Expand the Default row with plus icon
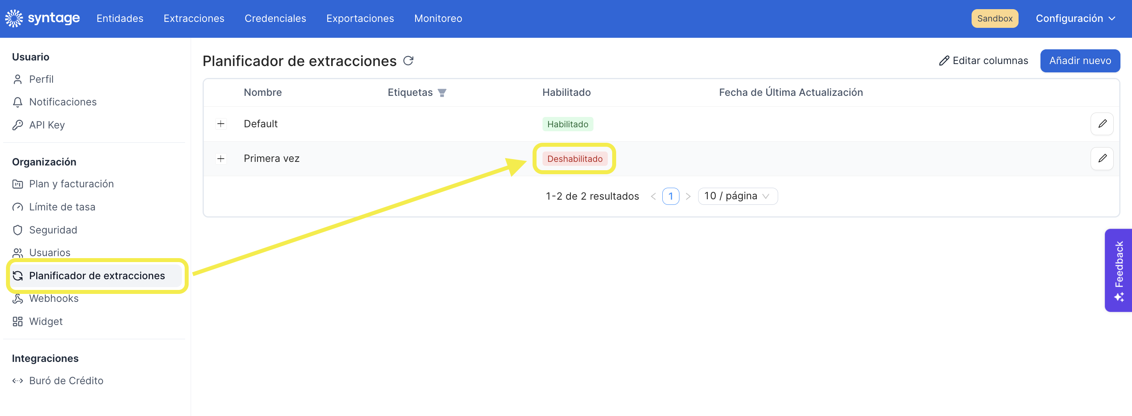The image size is (1132, 416). (221, 124)
